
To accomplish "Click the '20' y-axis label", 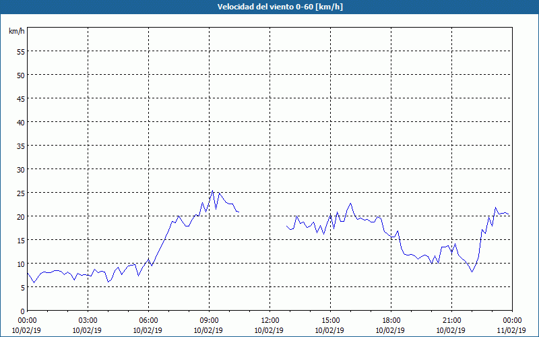I will click(21, 216).
